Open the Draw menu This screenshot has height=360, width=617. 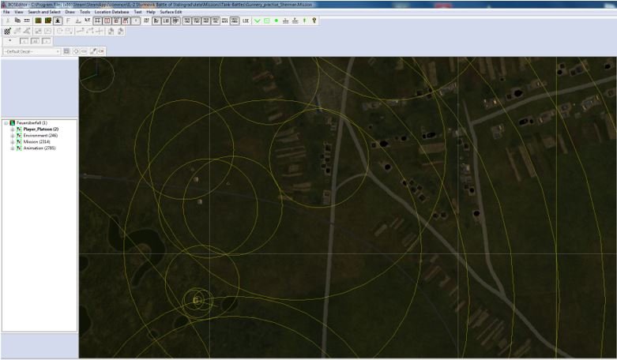tap(70, 12)
